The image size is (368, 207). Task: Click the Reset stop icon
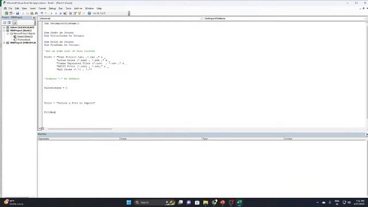[x=60, y=13]
